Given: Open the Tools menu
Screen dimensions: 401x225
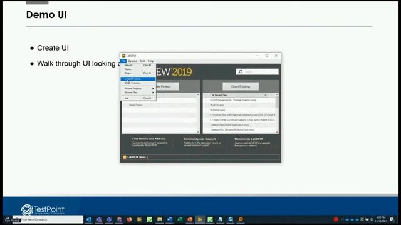Looking at the screenshot, I should 142,61.
